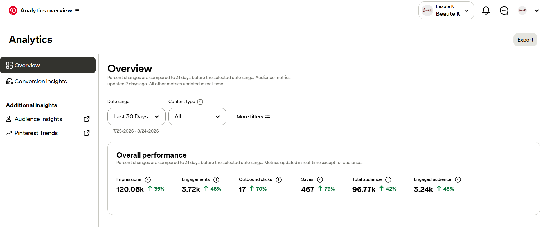Click the Beaute K brand logo thumbnail
This screenshot has width=545, height=227.
[427, 10]
